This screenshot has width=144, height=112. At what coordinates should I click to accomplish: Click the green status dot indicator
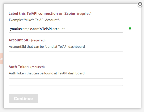(130, 28)
